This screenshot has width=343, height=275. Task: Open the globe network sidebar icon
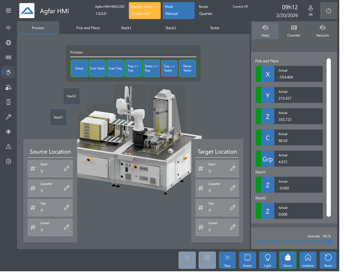coord(8,43)
